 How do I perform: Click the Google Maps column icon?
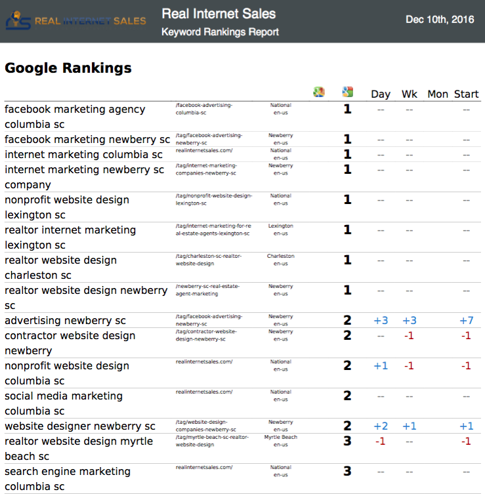319,92
